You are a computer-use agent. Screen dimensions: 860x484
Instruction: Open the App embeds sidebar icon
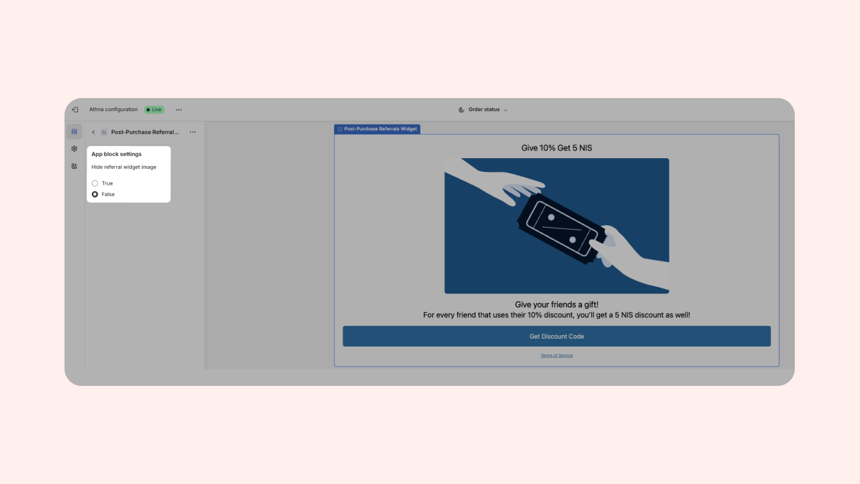pyautogui.click(x=74, y=166)
